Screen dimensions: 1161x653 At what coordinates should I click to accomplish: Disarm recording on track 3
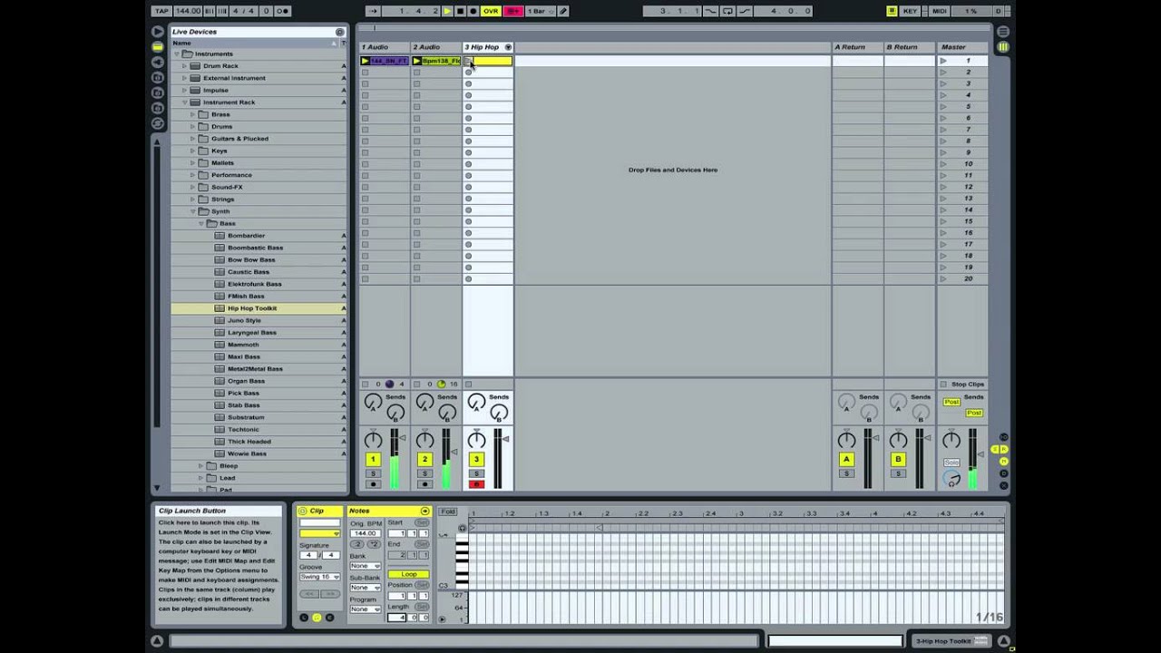(x=476, y=484)
